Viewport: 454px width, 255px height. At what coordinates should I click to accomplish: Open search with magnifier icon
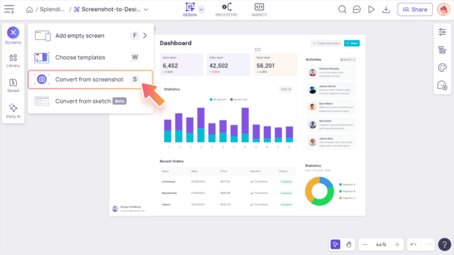point(342,10)
